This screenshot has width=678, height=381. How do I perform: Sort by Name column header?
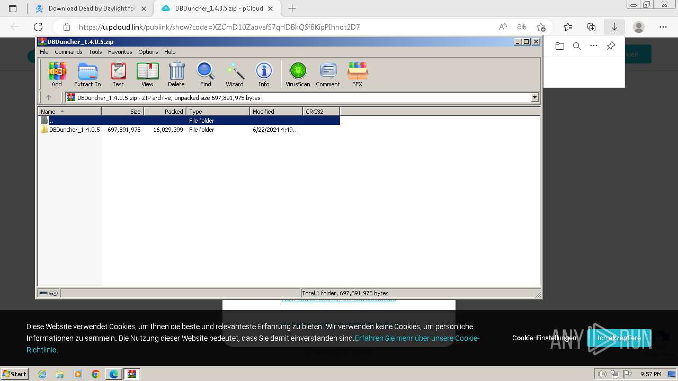(69, 111)
